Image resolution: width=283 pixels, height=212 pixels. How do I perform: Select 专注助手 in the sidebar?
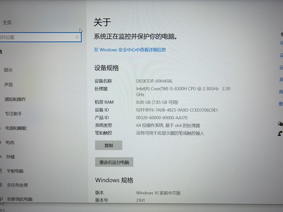tap(14, 113)
